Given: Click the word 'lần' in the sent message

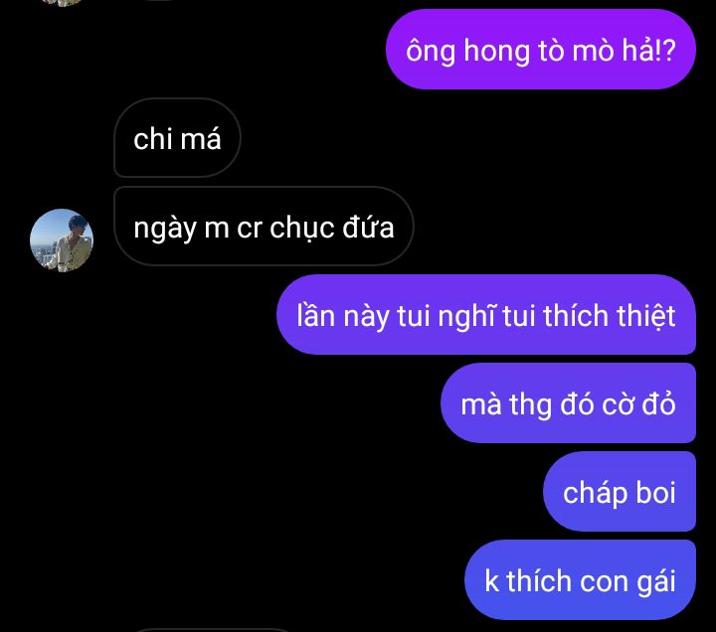Looking at the screenshot, I should [316, 315].
